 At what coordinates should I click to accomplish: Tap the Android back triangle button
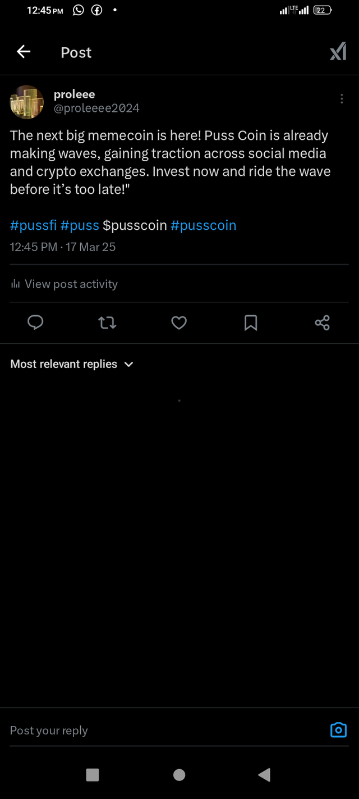pyautogui.click(x=264, y=775)
